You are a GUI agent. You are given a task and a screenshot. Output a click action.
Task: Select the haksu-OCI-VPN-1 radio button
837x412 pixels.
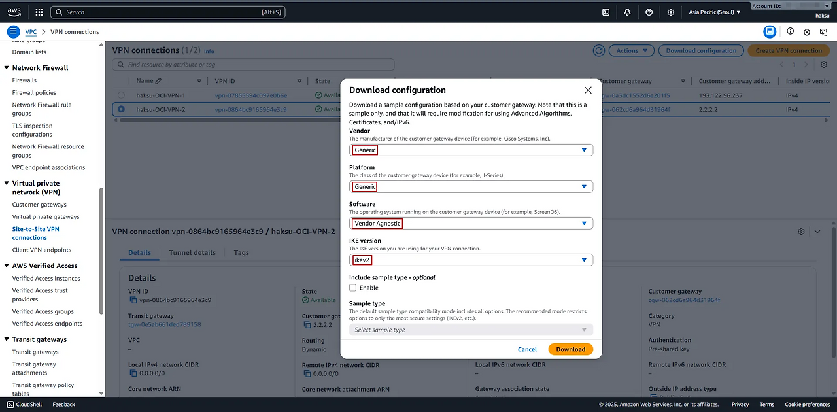[x=121, y=95]
